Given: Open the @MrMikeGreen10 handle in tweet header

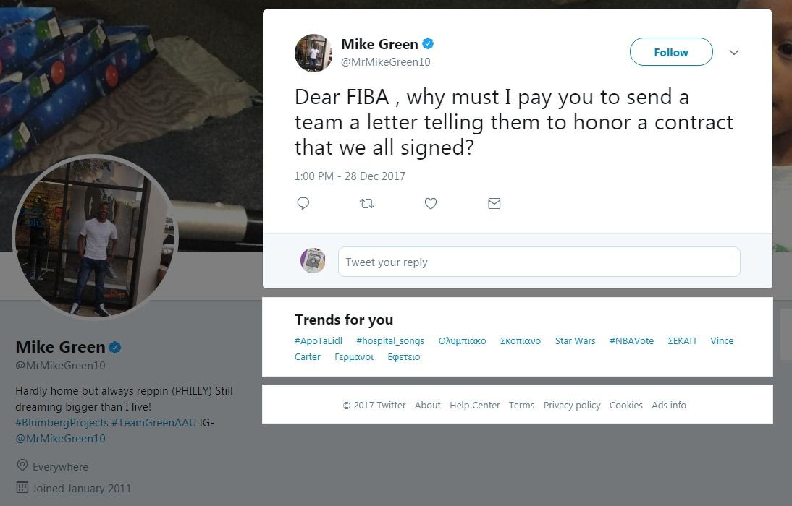Looking at the screenshot, I should (385, 62).
